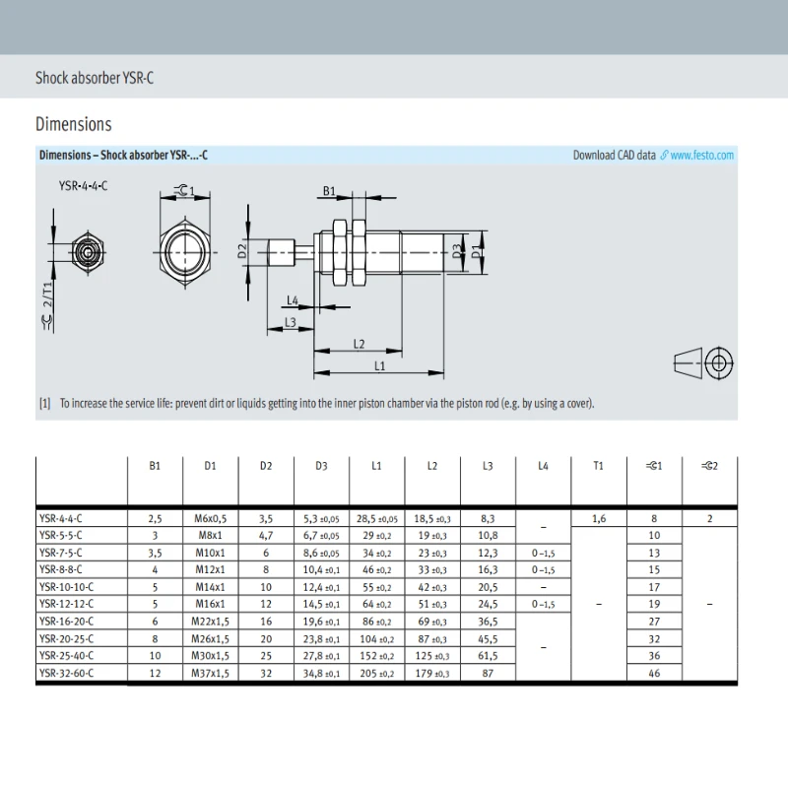Click the Download CAD data text
The width and height of the screenshot is (788, 788).
click(614, 156)
